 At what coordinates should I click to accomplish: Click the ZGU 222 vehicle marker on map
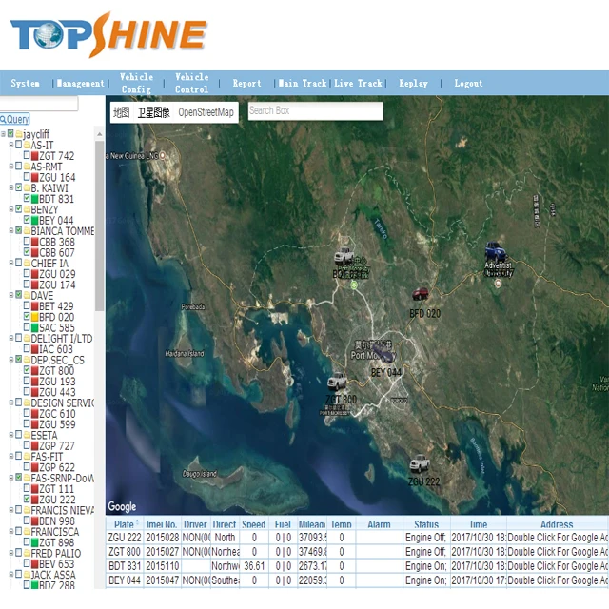(420, 464)
